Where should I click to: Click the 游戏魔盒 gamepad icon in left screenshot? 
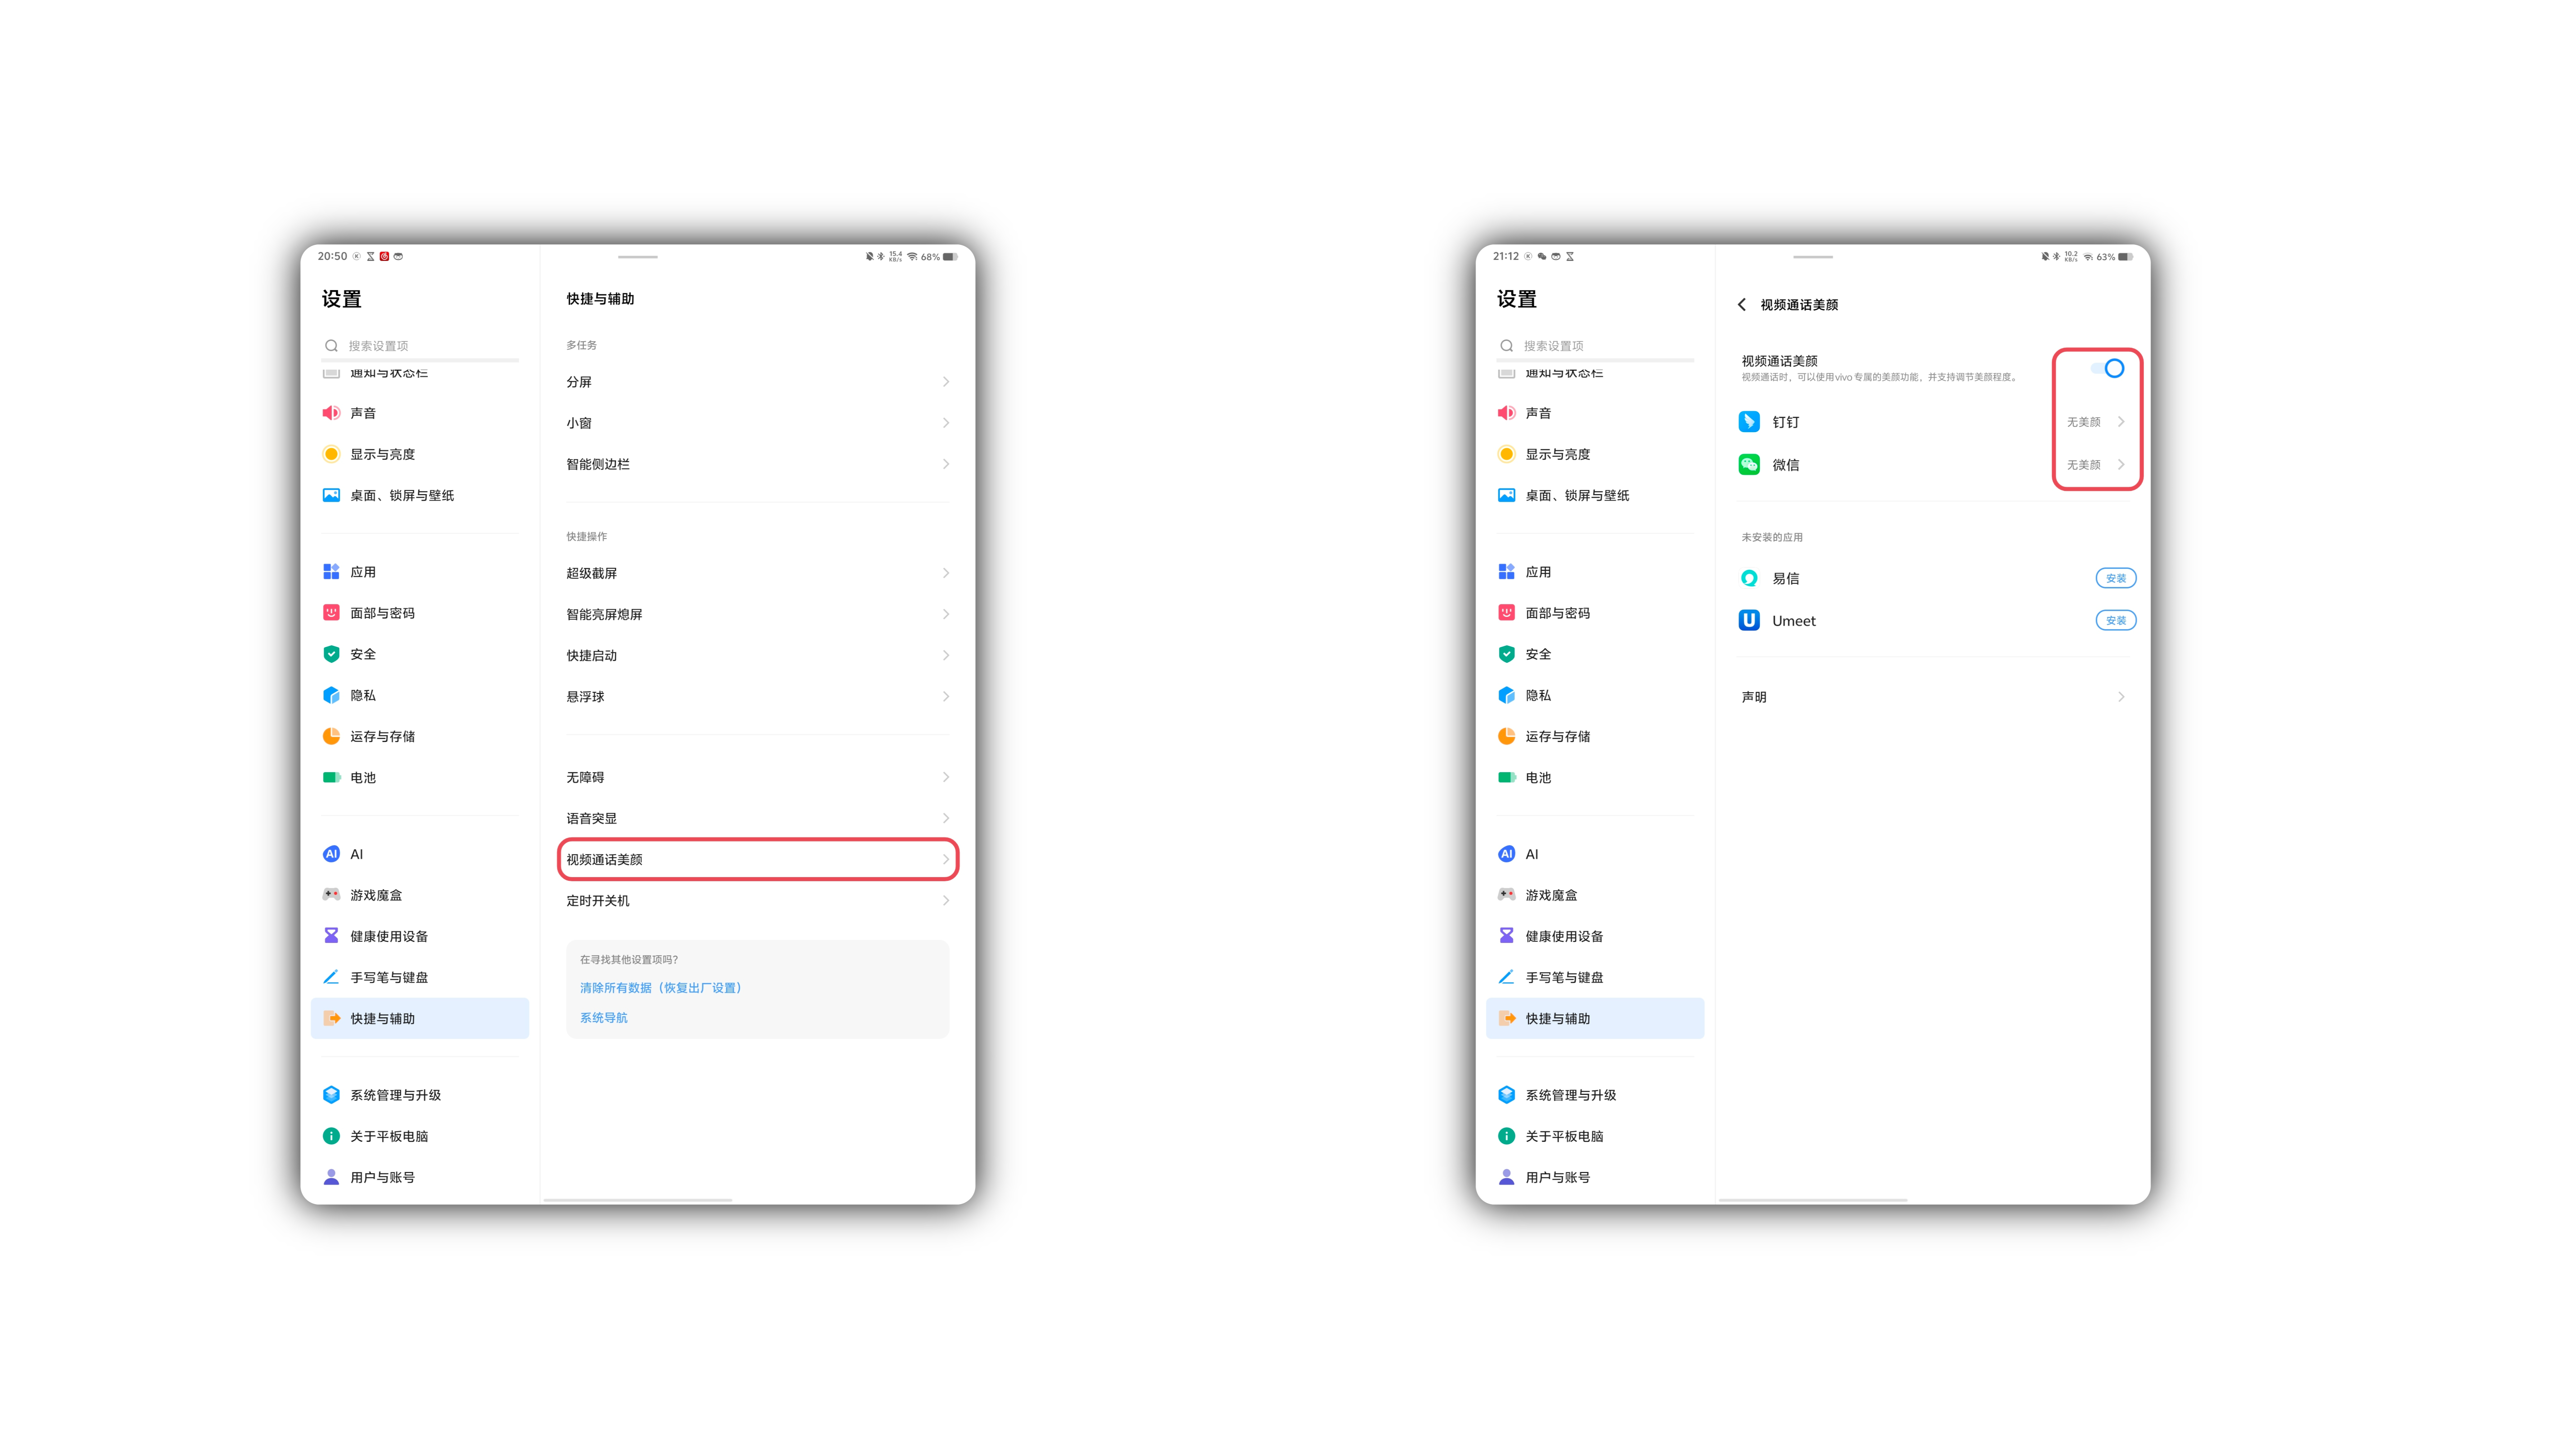click(x=331, y=895)
